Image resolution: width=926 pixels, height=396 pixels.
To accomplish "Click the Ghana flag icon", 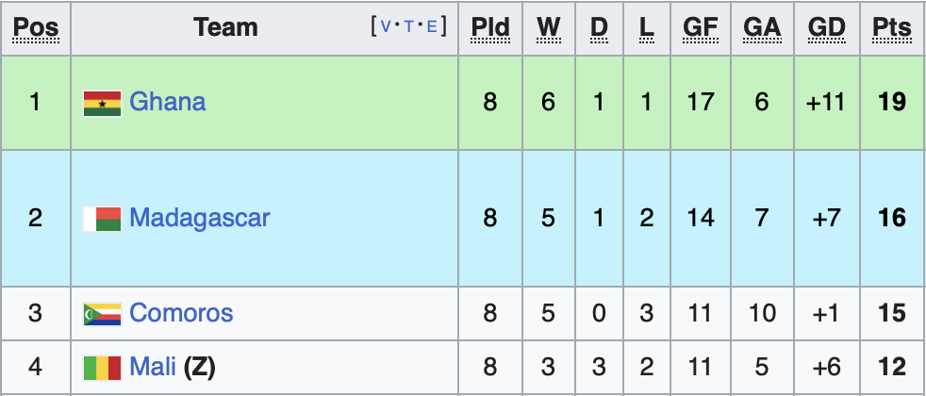I will point(102,103).
